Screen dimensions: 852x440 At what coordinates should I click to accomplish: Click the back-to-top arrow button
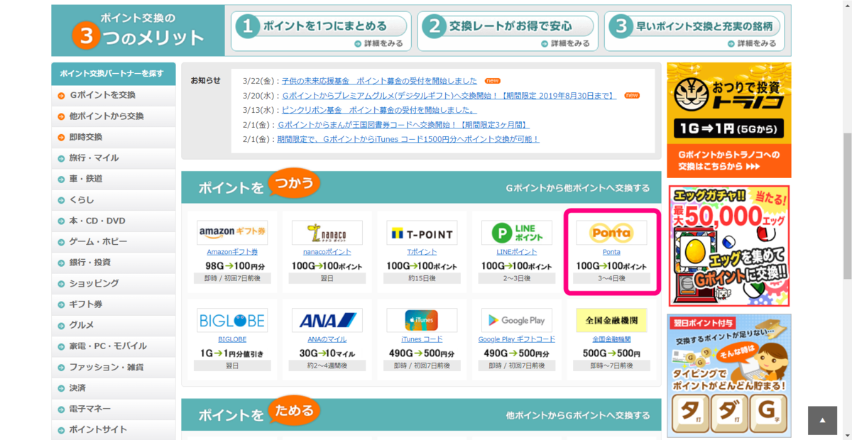coord(823,420)
